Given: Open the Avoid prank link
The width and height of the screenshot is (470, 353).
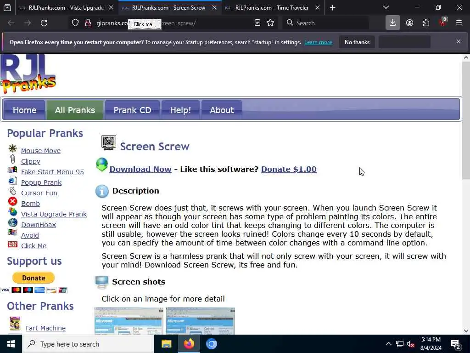Looking at the screenshot, I should [x=30, y=235].
